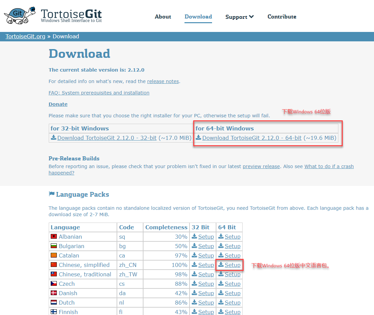
Task: Click the Dutch flag icon
Action: pos(54,302)
